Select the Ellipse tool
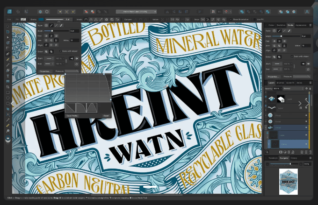This screenshot has height=205, width=318. (7, 98)
